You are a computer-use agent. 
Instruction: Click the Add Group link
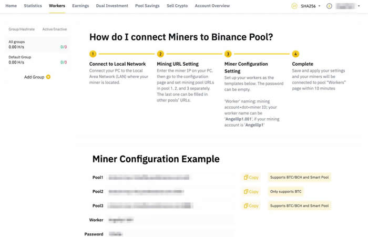coord(34,77)
